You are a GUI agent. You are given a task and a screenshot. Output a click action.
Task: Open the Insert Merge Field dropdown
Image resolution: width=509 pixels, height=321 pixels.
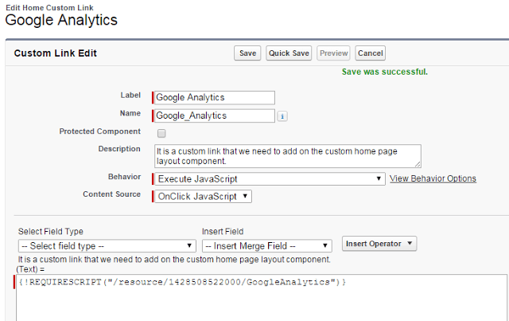click(267, 246)
